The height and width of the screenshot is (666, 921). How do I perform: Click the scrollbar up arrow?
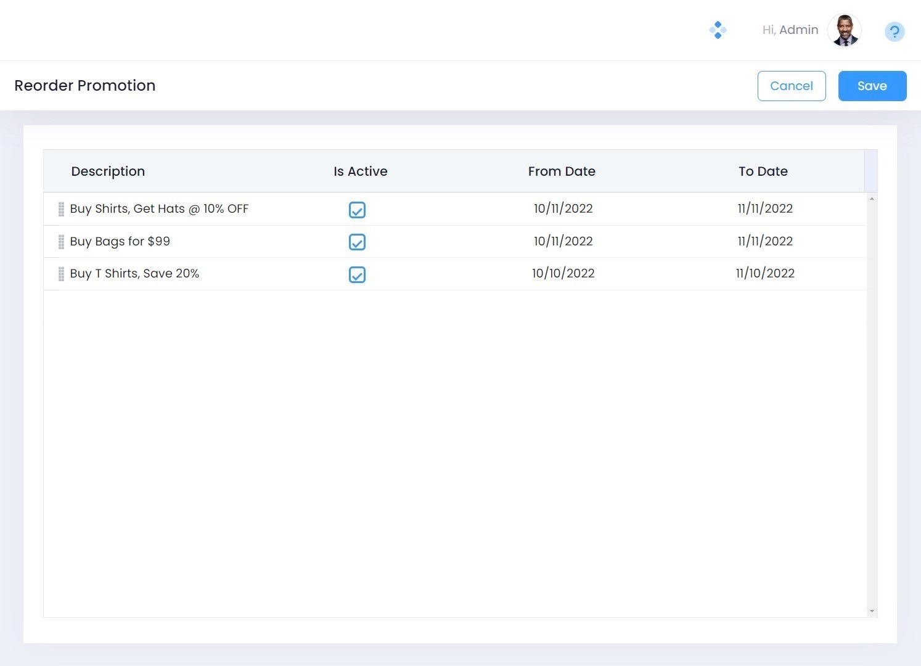872,199
